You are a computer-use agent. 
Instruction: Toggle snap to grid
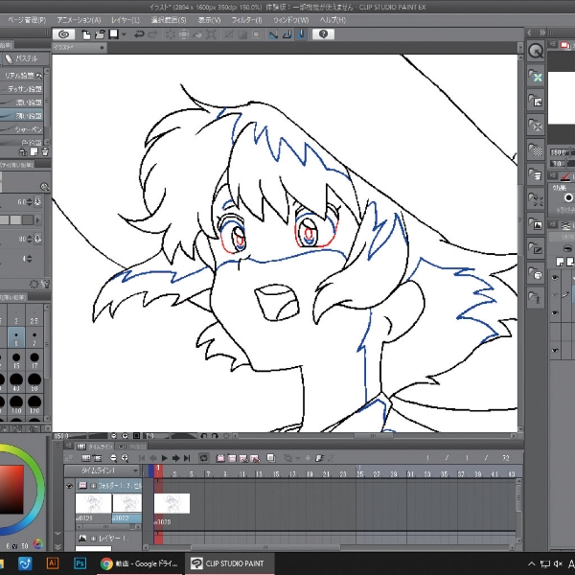(x=302, y=34)
